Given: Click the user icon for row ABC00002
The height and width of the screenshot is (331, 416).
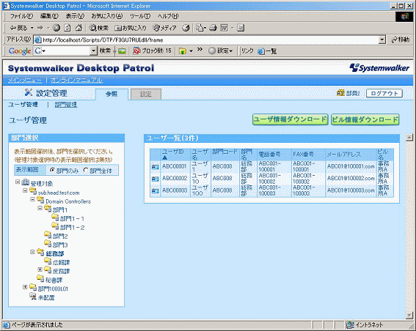Looking at the screenshot, I should click(x=156, y=179).
